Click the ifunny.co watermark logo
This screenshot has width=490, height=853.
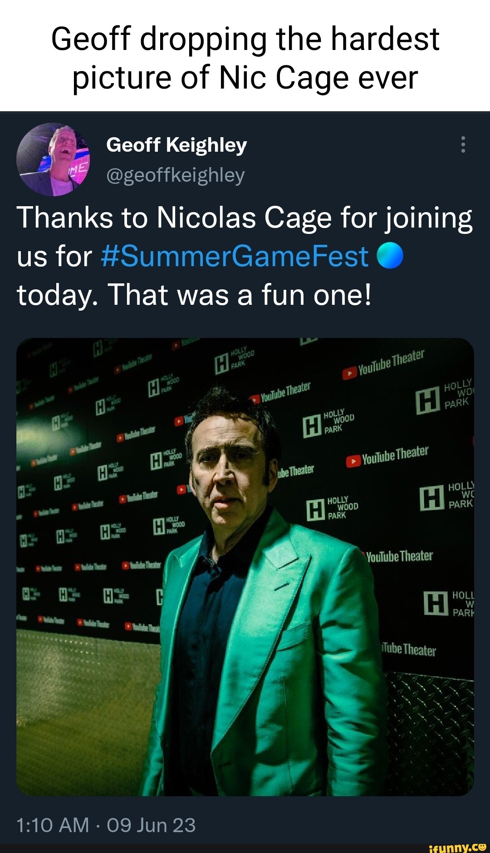pos(457,846)
